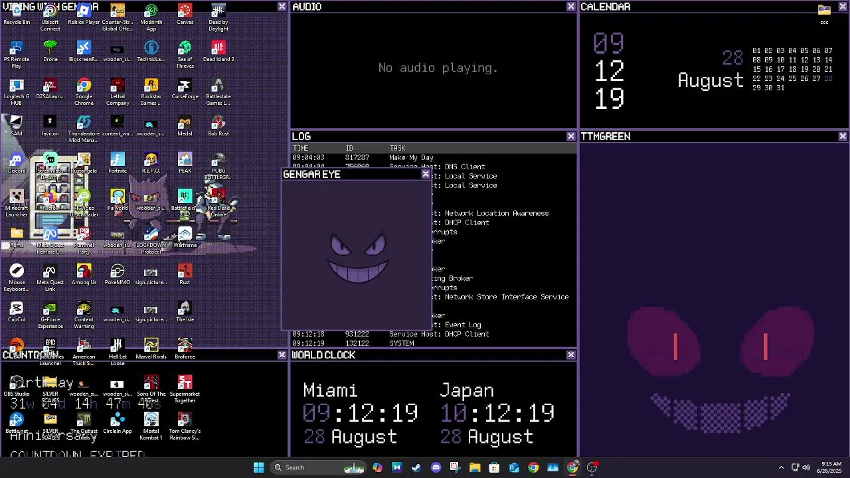
Task: Show hidden system tray icons
Action: coord(781,467)
